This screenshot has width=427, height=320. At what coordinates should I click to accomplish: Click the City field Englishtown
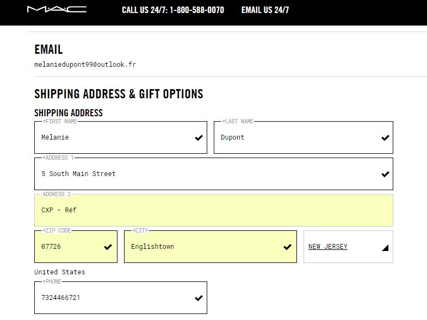pos(210,247)
